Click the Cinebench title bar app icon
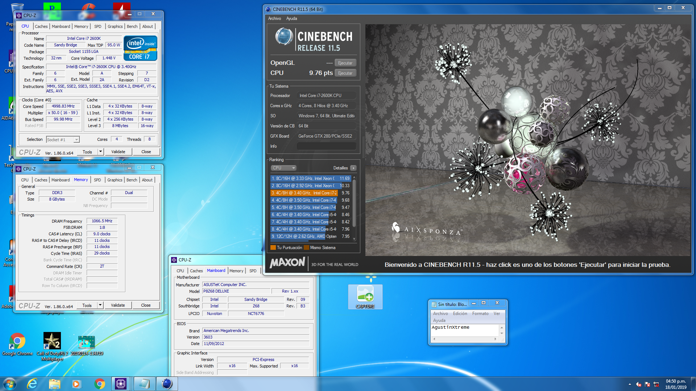 [x=268, y=9]
